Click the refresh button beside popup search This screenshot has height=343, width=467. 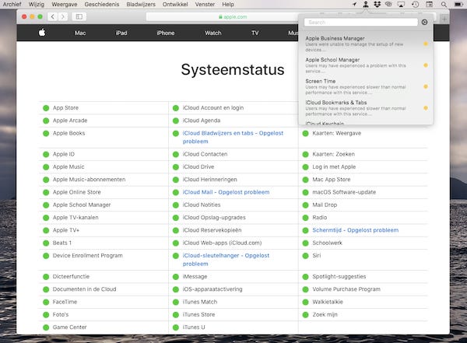point(424,22)
